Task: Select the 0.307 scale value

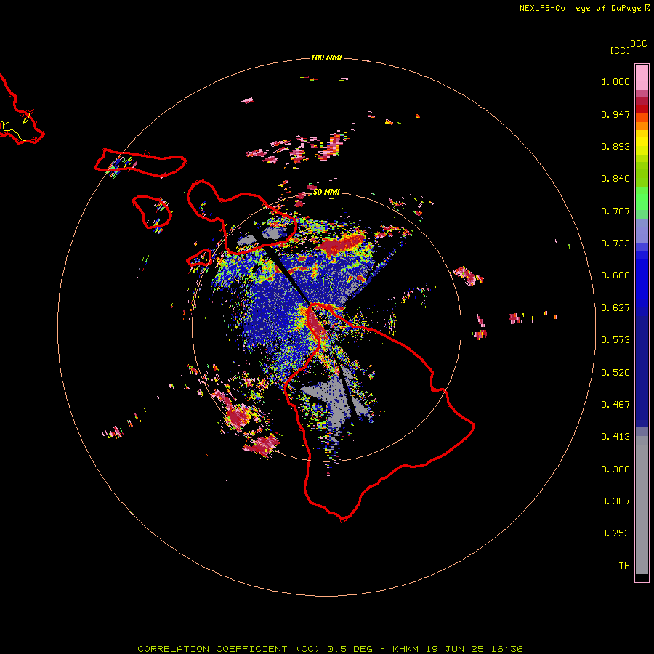Action: coord(615,501)
